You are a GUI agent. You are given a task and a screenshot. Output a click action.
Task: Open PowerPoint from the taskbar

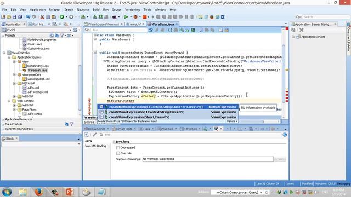pyautogui.click(x=70, y=192)
